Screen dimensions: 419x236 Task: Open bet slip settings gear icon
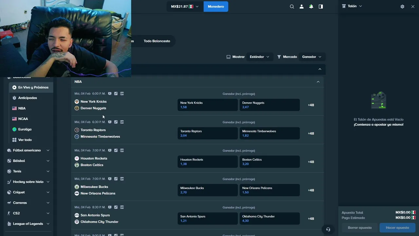[x=402, y=7]
